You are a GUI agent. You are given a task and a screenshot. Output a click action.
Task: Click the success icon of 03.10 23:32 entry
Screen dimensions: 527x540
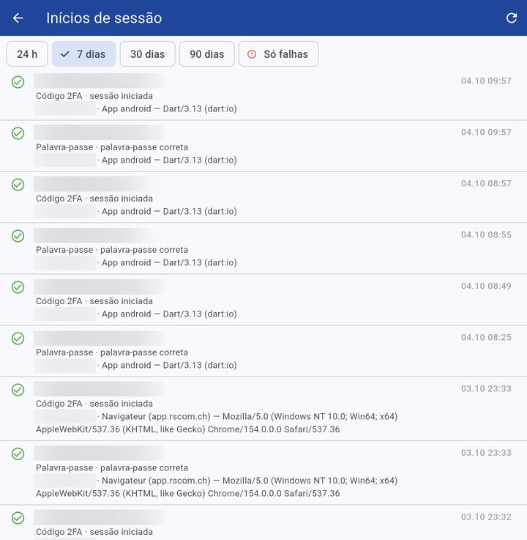pos(18,518)
